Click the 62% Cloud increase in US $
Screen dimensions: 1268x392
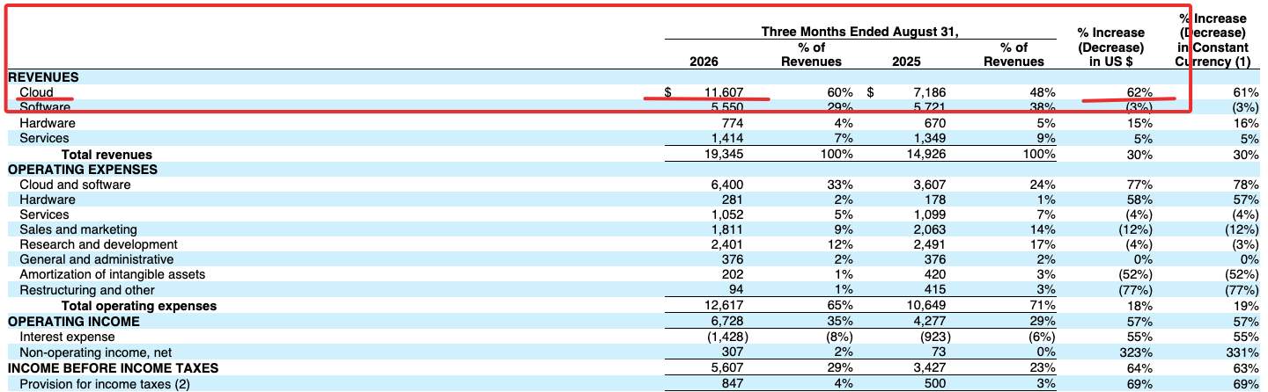pyautogui.click(x=1139, y=92)
